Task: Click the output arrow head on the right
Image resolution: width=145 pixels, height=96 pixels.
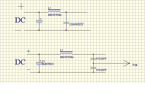Action: pyautogui.click(x=127, y=63)
